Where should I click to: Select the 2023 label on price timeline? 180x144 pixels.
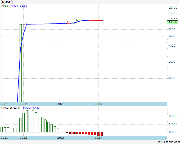tap(61, 104)
